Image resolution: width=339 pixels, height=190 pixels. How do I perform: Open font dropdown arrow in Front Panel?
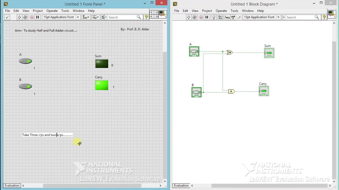coord(78,17)
